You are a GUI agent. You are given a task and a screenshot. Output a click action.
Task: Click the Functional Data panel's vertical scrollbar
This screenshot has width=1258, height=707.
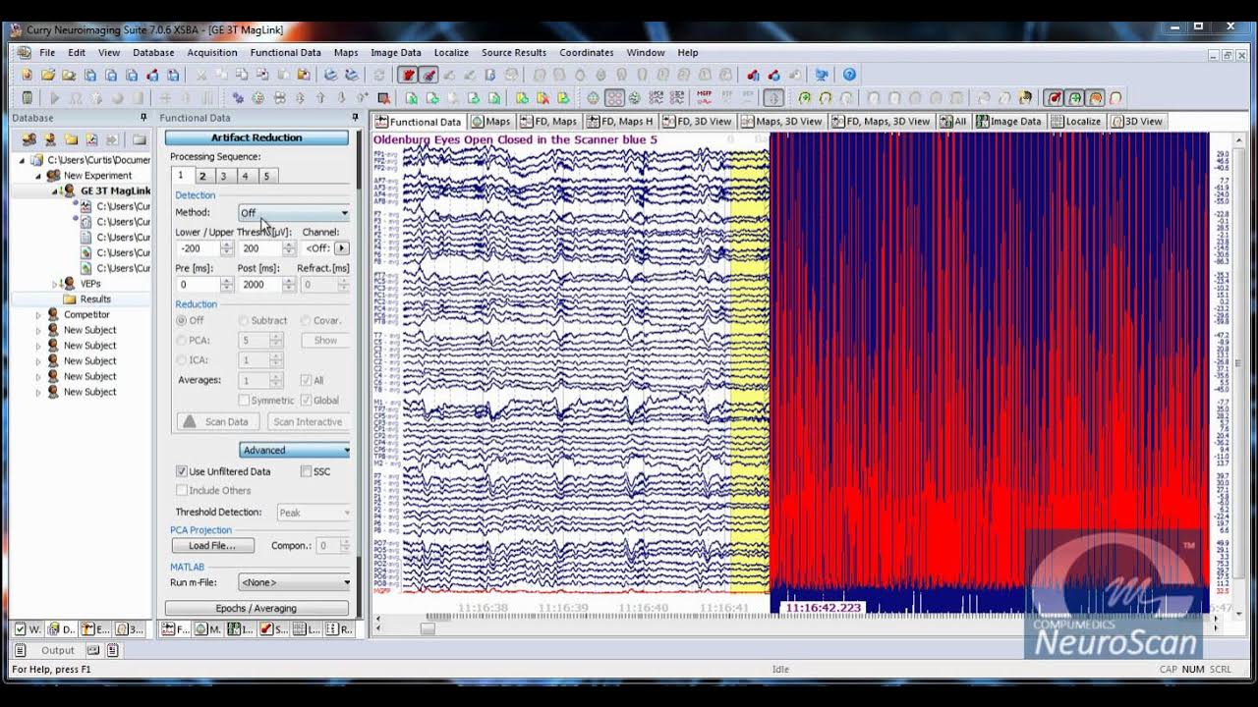358,373
